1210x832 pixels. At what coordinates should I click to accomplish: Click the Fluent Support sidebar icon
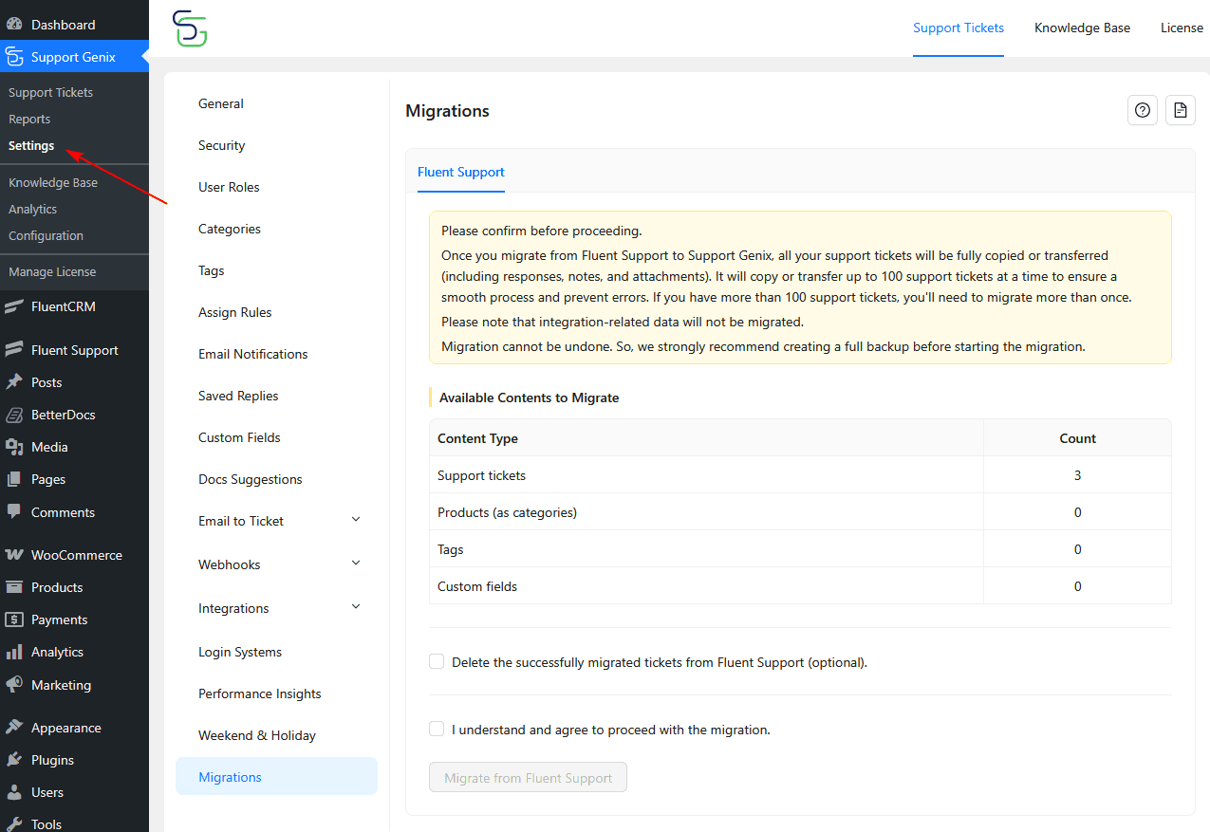(x=14, y=350)
